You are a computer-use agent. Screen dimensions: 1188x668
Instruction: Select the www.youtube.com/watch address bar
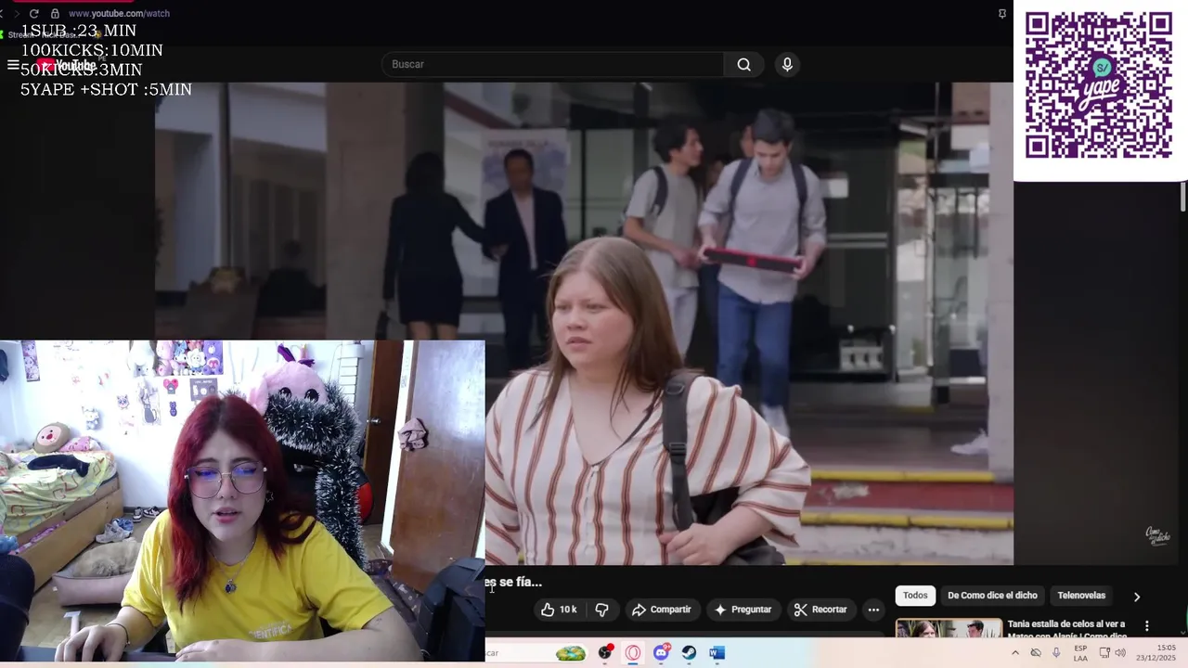point(119,14)
